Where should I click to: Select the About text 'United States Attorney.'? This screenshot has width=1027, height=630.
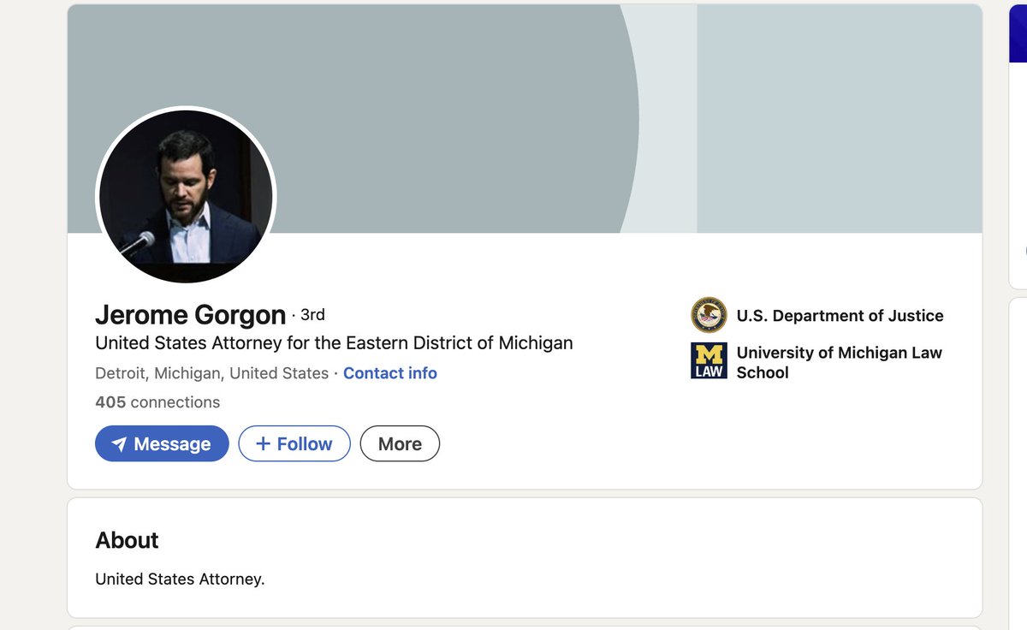tap(180, 579)
